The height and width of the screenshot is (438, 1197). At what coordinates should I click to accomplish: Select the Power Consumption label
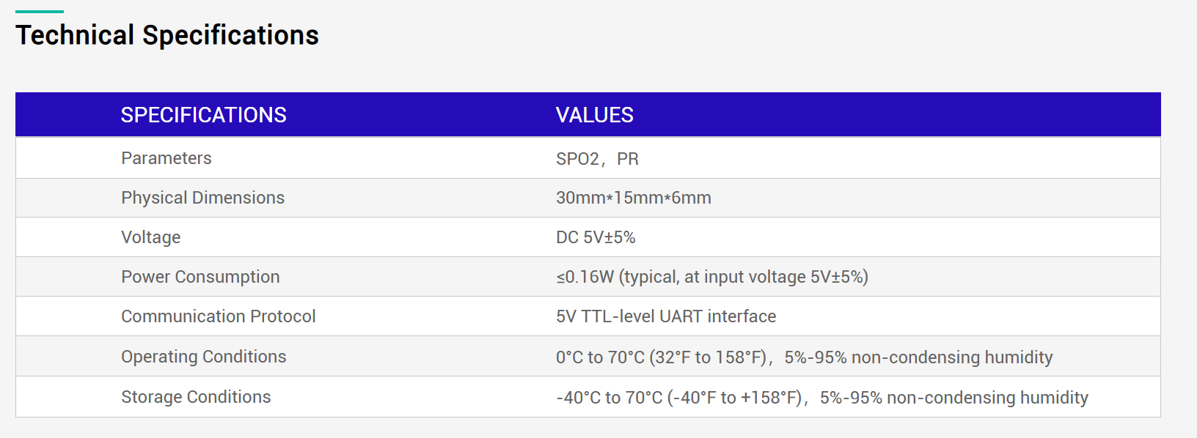pyautogui.click(x=200, y=277)
